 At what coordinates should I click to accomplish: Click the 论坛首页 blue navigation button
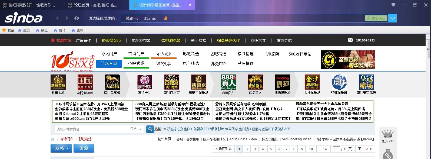(x=109, y=64)
